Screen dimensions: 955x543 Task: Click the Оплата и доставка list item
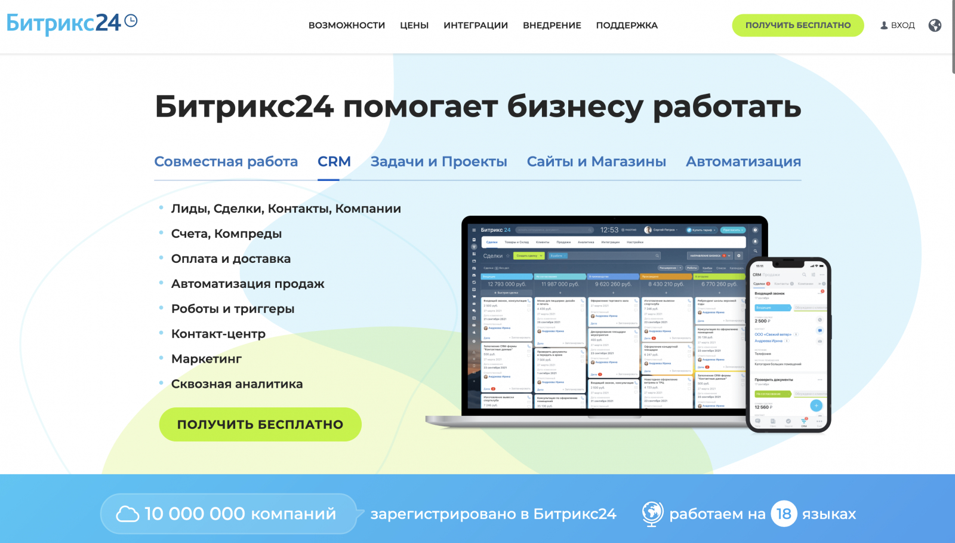pos(231,259)
